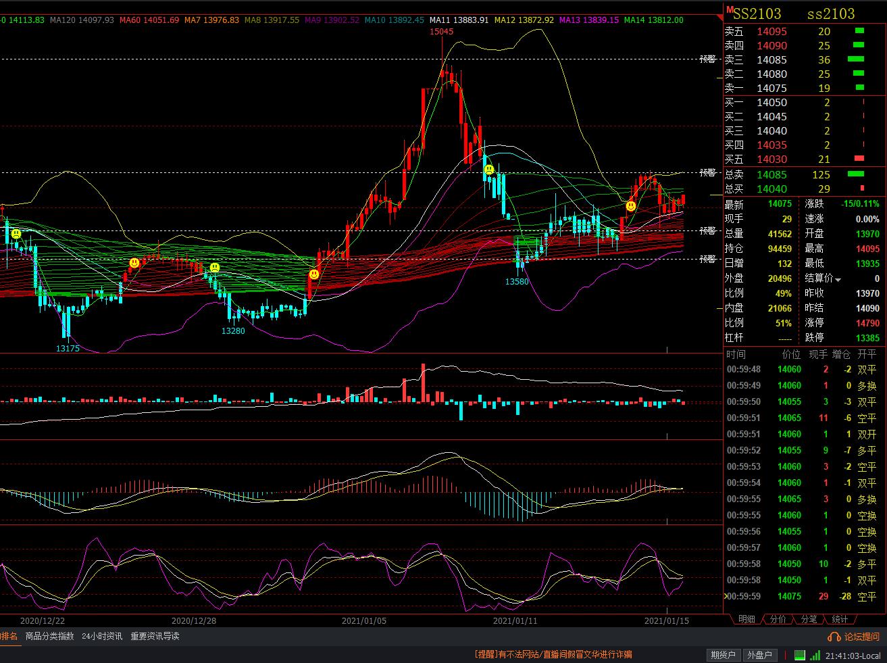Click the 13280 low price label

[233, 331]
